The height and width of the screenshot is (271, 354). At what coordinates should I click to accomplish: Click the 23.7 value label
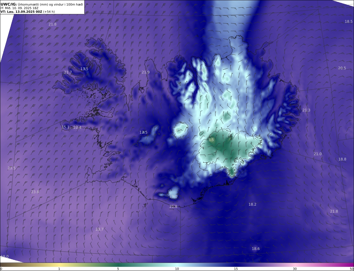tap(99, 229)
